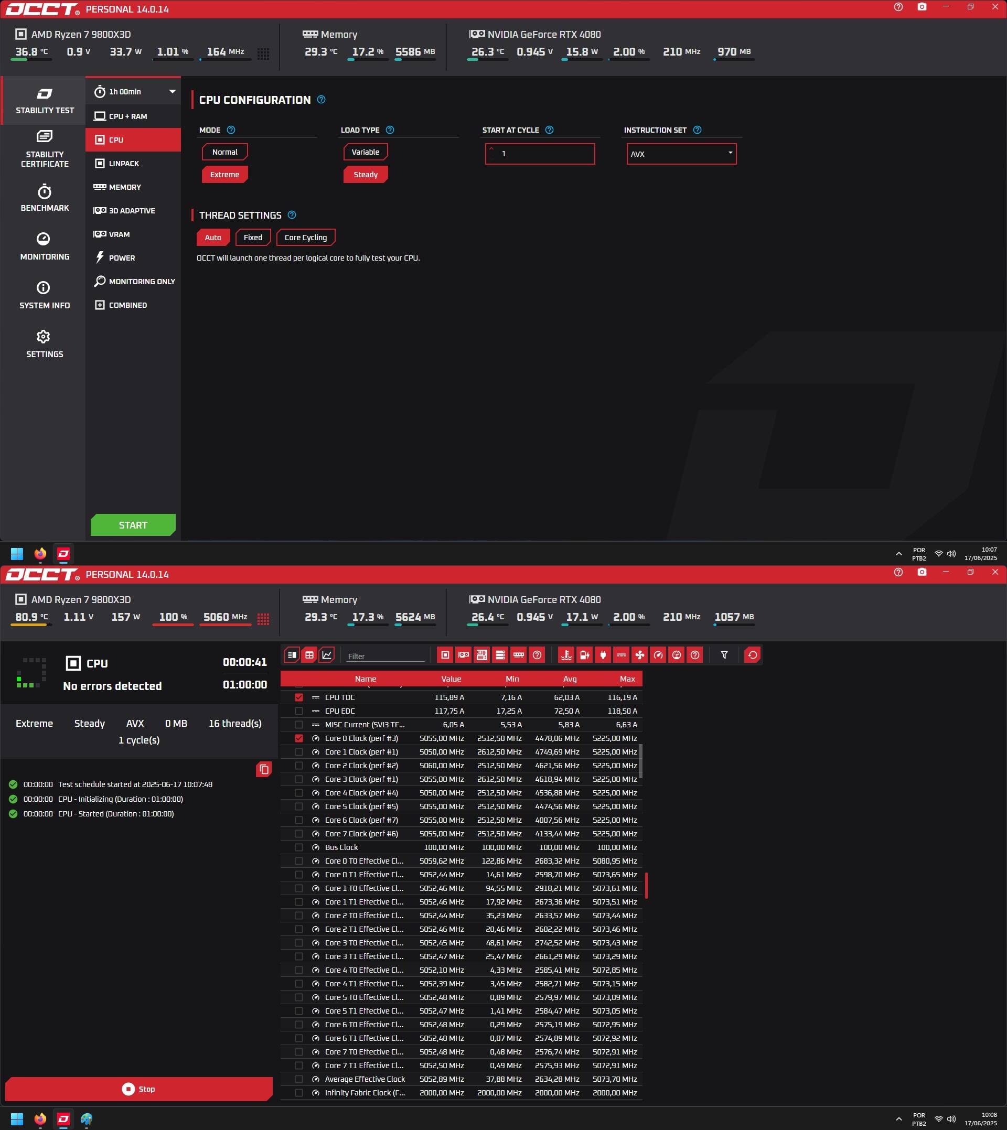The height and width of the screenshot is (1130, 1007).
Task: Select 3D ADAPTIVE test
Action: point(133,211)
